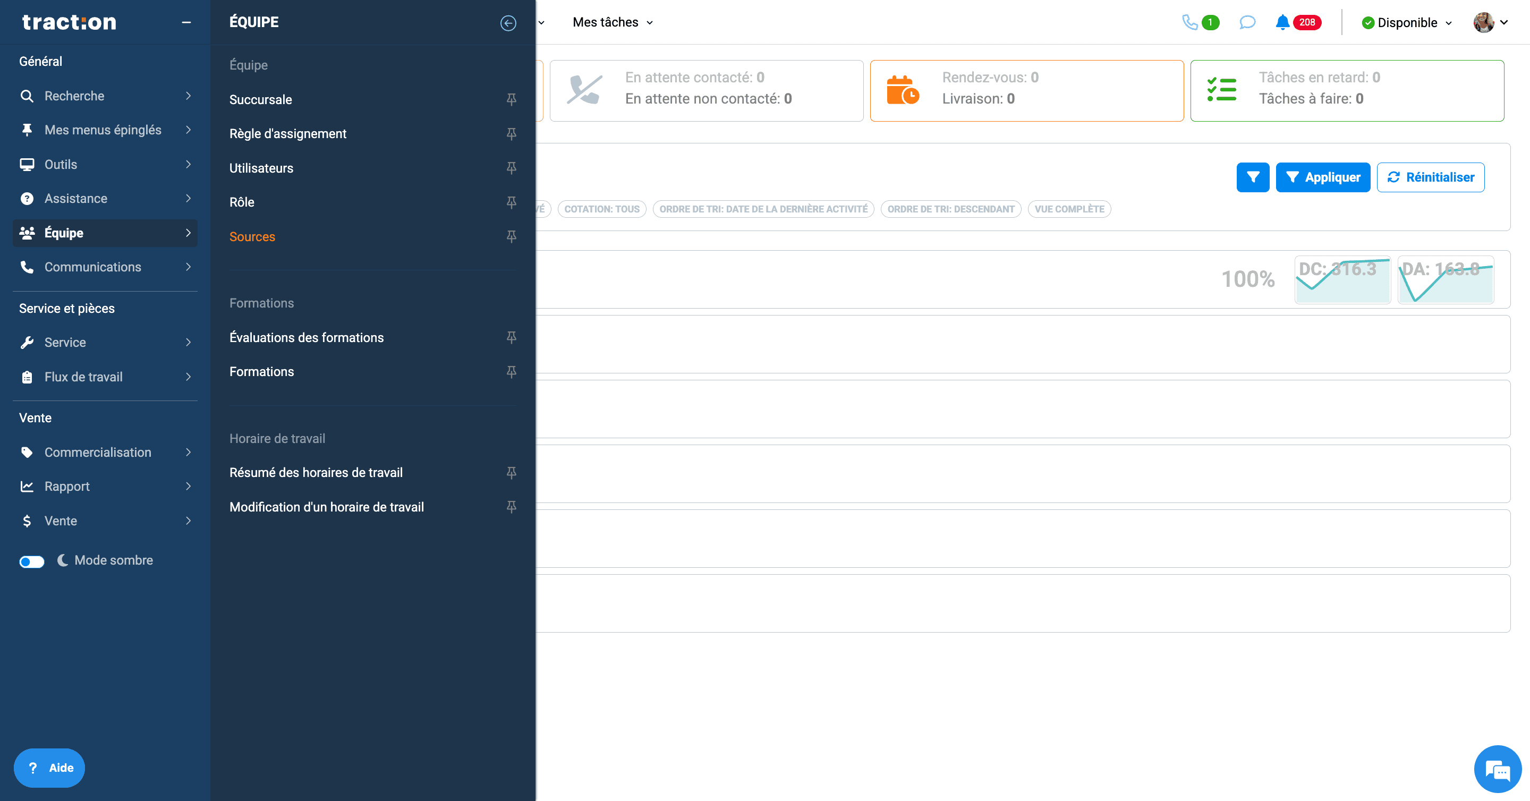The image size is (1530, 801).
Task: Click the DC: 316.3 sparkline chart
Action: pos(1342,280)
